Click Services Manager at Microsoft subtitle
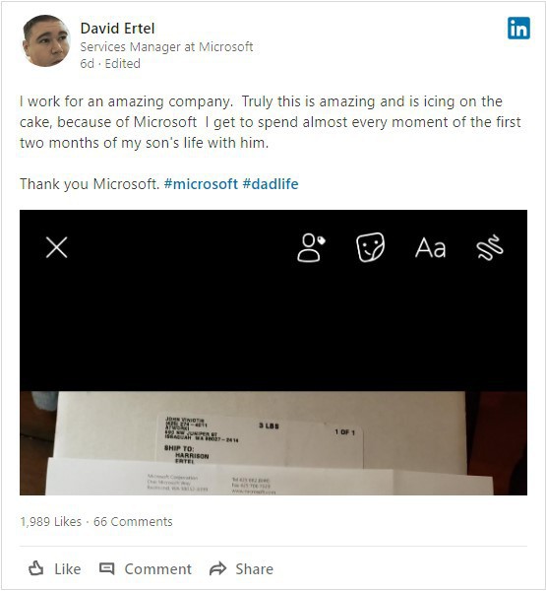 [166, 46]
